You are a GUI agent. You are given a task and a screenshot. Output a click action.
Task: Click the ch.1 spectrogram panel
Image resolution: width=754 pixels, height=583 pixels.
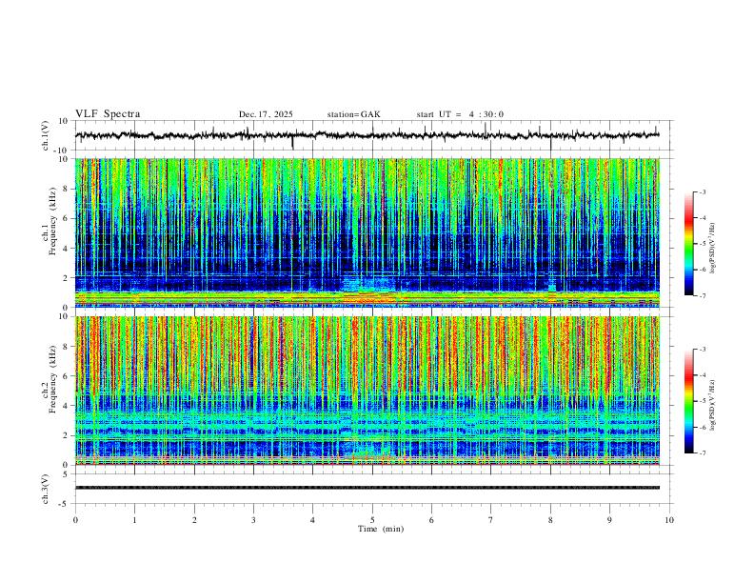coord(367,232)
